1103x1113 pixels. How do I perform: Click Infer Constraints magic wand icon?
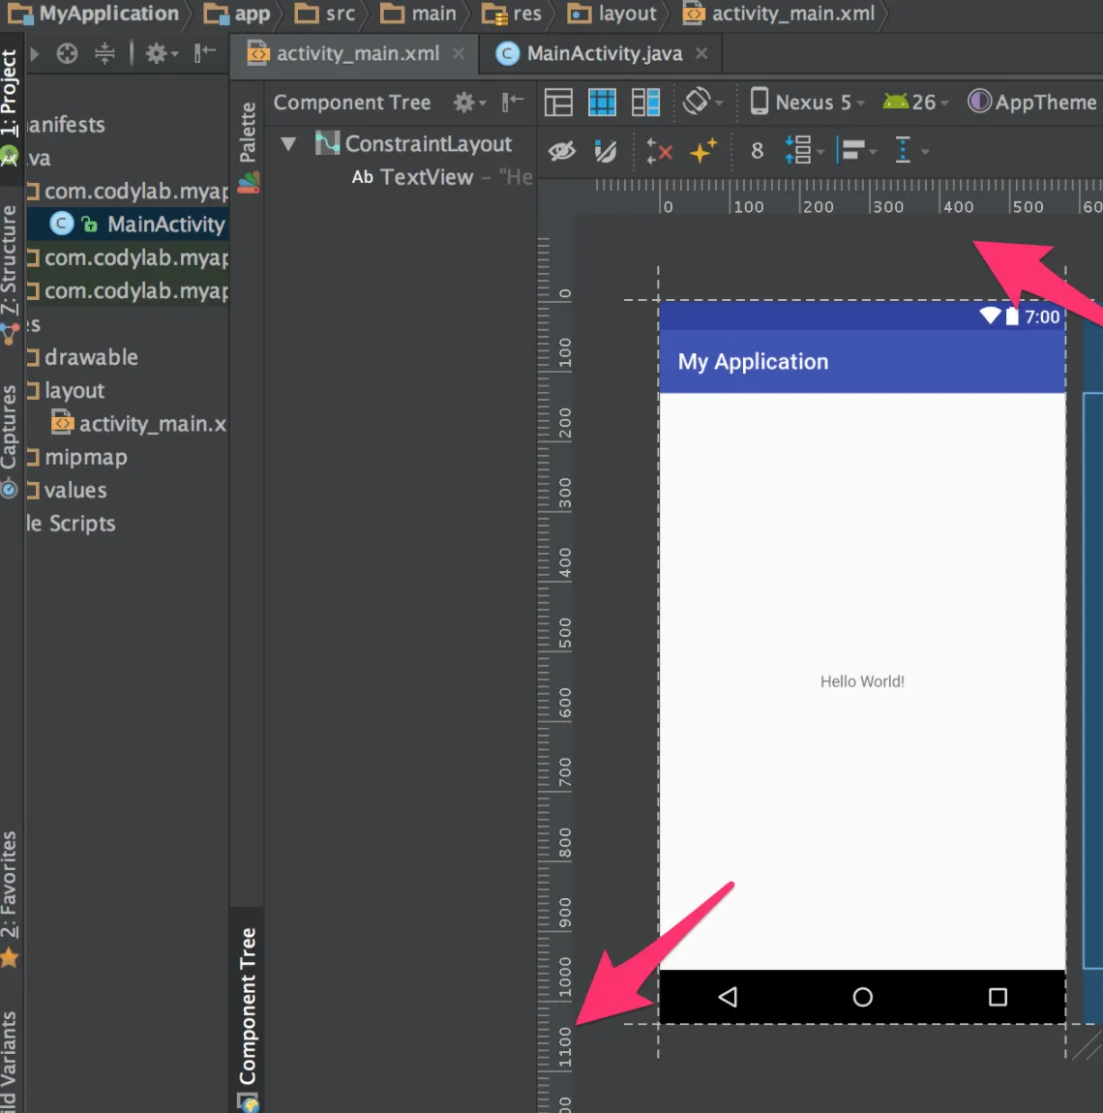[703, 151]
